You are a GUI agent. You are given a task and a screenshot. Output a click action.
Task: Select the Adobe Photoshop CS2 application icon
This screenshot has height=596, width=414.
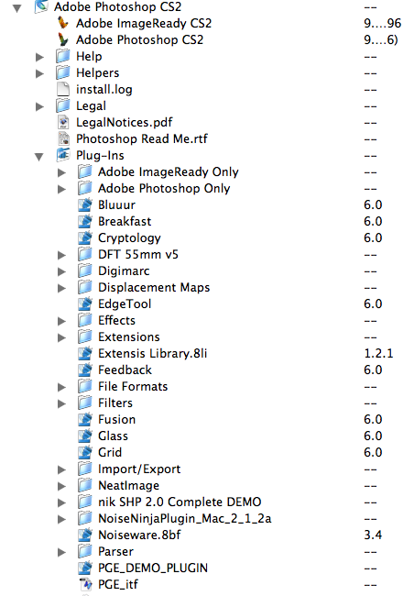pyautogui.click(x=63, y=39)
